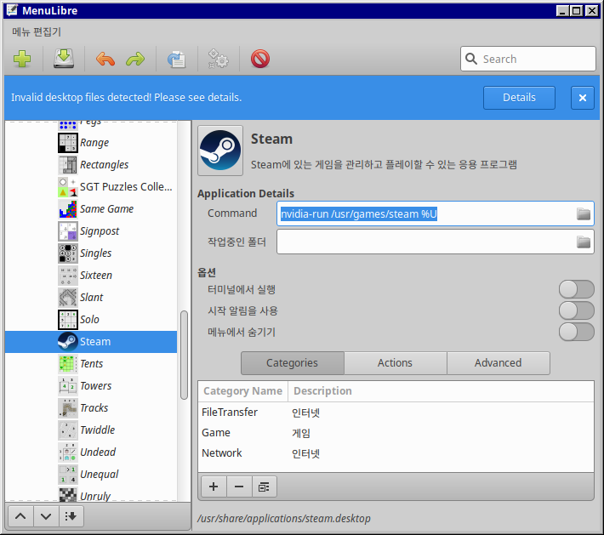Click the Command text field
The image size is (604, 535).
tap(436, 213)
